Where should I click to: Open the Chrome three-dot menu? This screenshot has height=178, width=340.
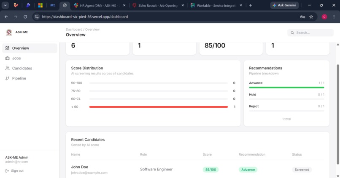[334, 17]
